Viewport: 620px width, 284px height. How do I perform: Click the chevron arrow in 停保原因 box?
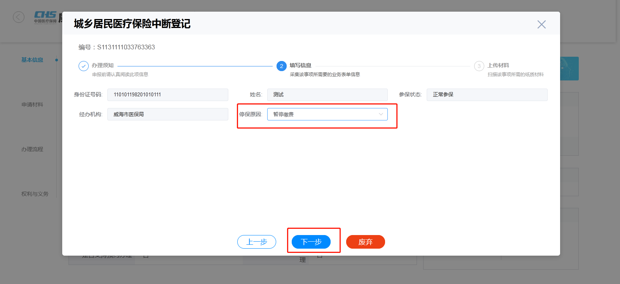coord(381,114)
